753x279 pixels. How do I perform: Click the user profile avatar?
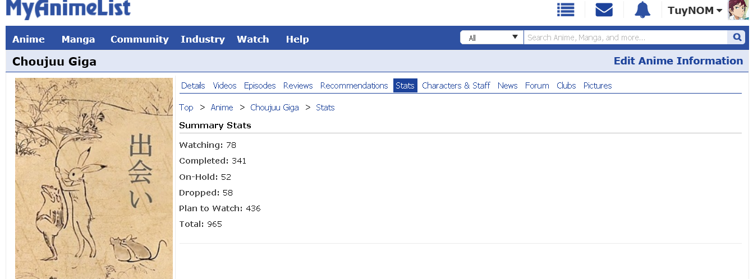click(738, 10)
